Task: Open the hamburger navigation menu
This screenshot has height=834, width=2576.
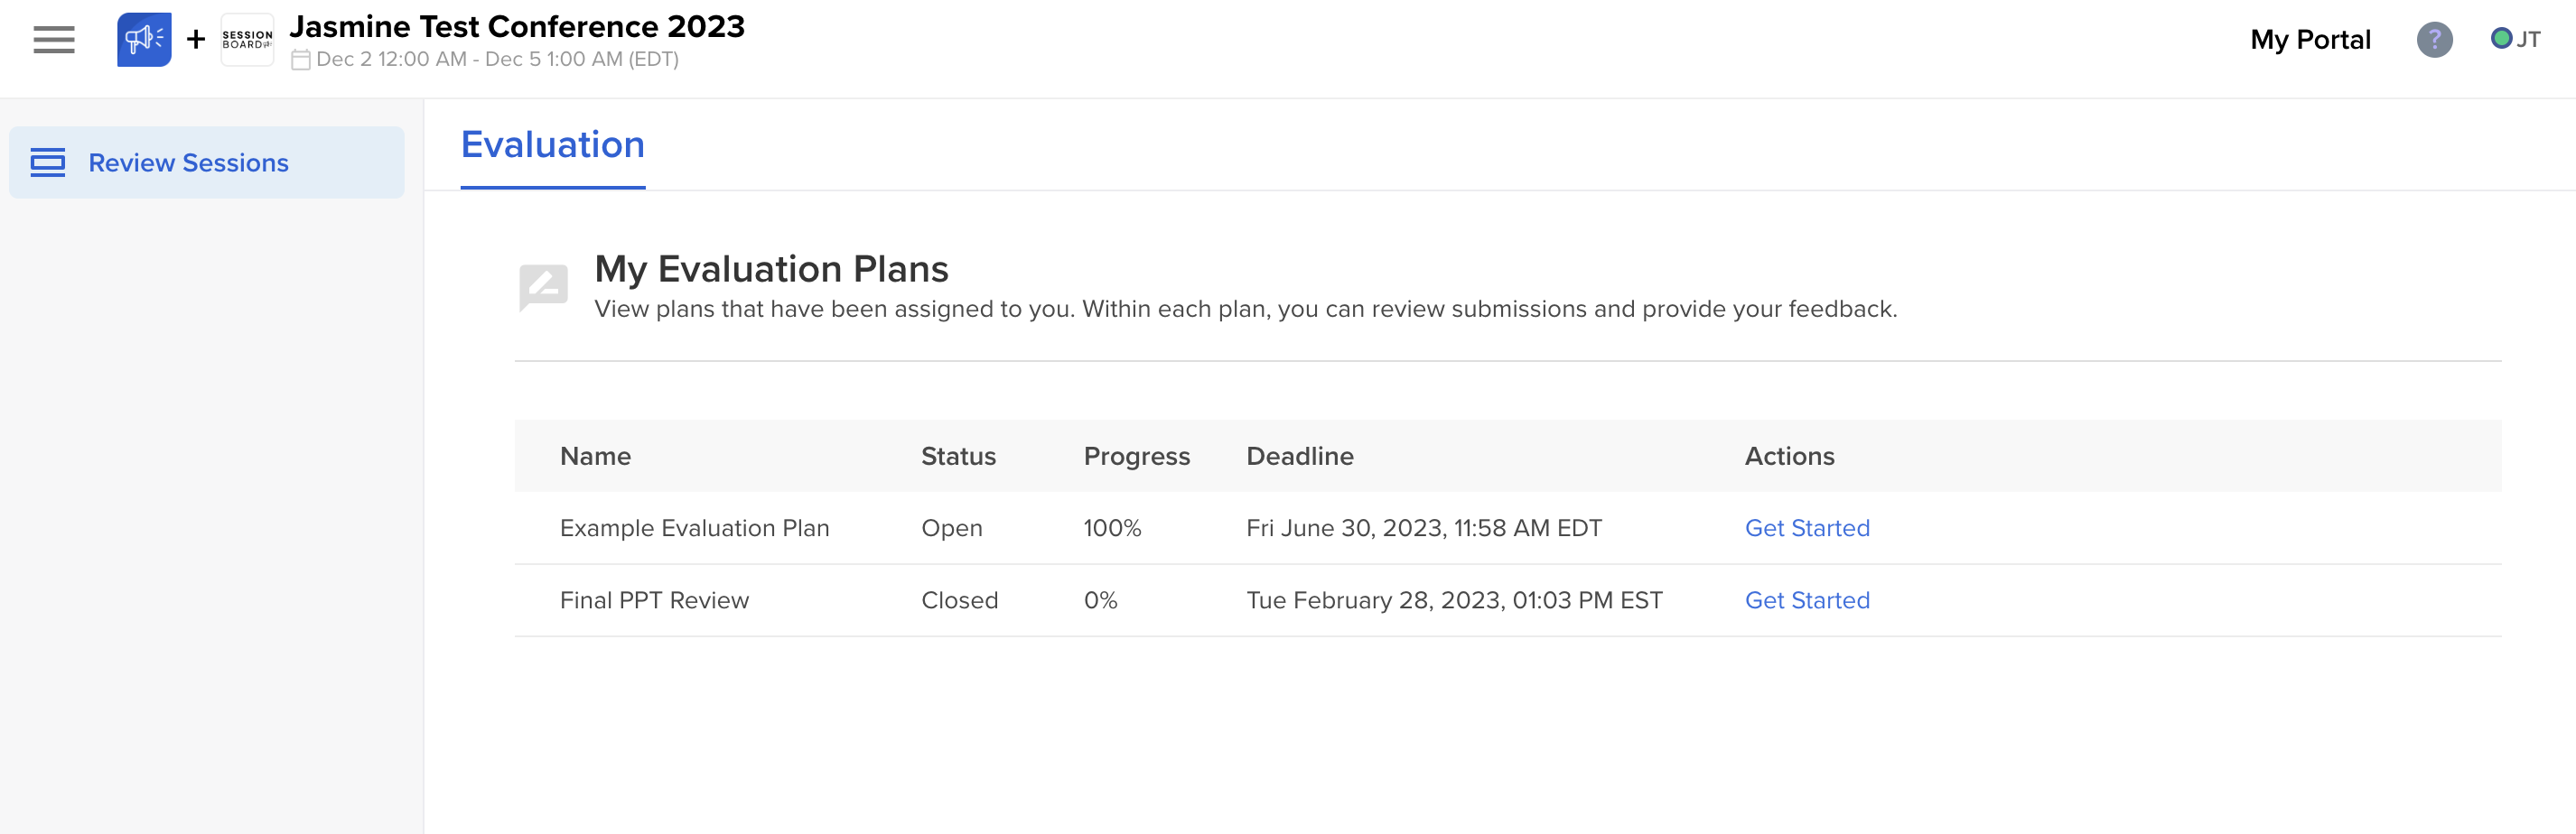Action: [x=54, y=40]
